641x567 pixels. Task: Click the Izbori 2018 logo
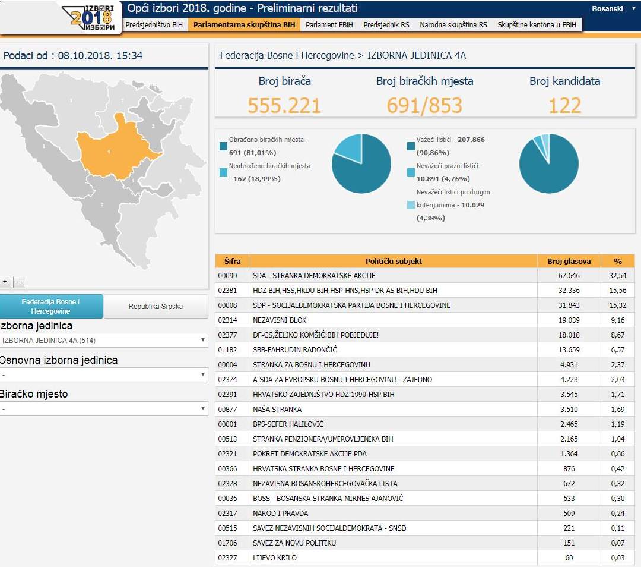click(92, 17)
